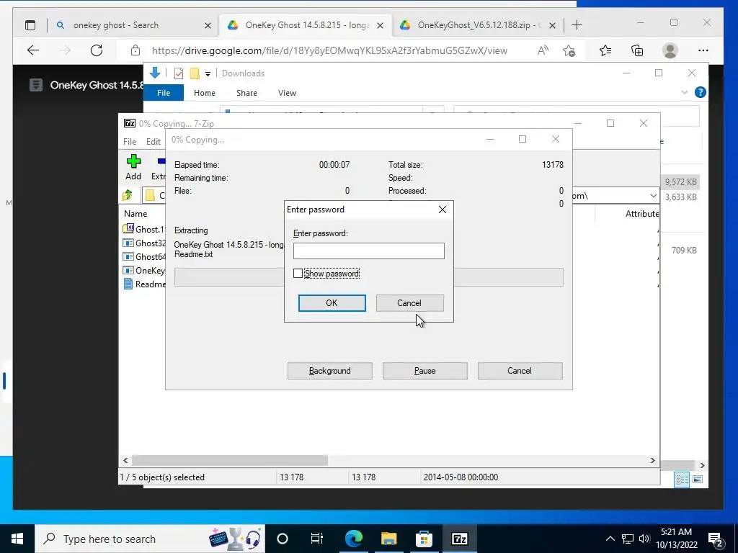Add this page to favorites
The height and width of the screenshot is (553, 738).
coord(569,50)
